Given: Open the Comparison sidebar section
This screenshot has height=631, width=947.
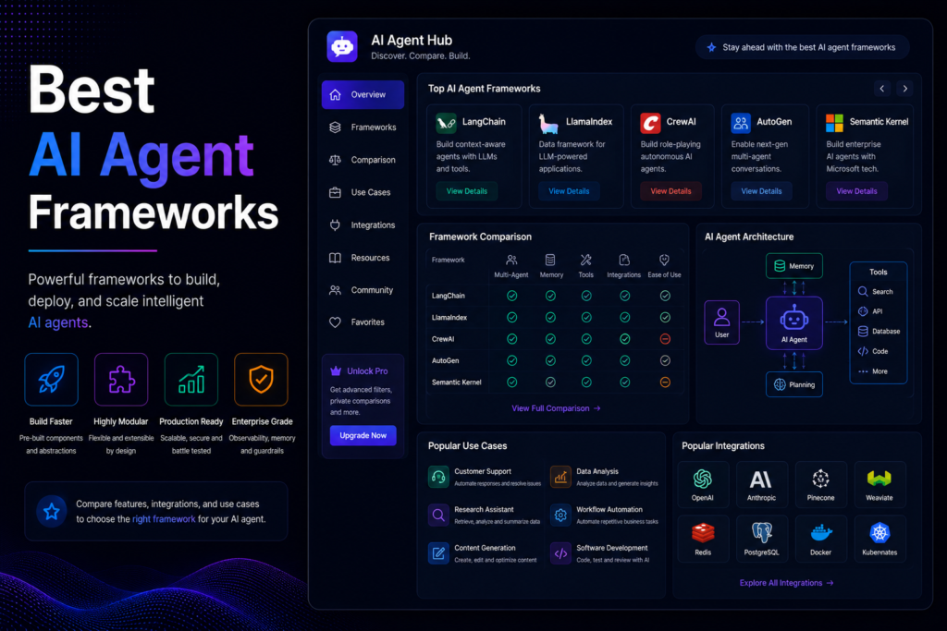Looking at the screenshot, I should click(x=363, y=160).
